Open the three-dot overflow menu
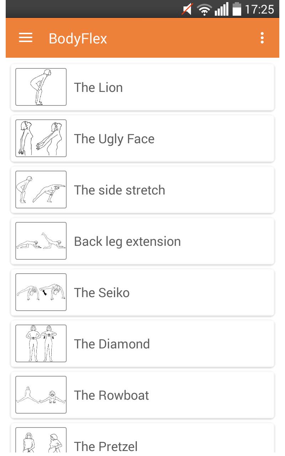Viewport: 285px width, 456px height. click(x=262, y=38)
